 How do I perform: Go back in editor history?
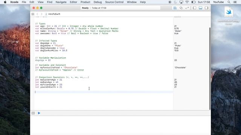click(37, 14)
